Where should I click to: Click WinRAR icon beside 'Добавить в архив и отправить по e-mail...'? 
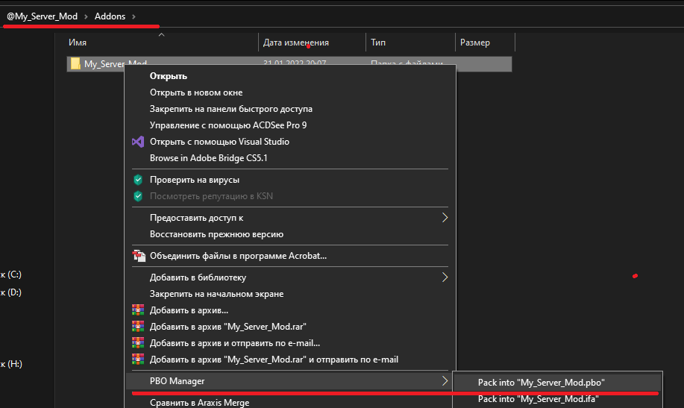[x=138, y=343]
